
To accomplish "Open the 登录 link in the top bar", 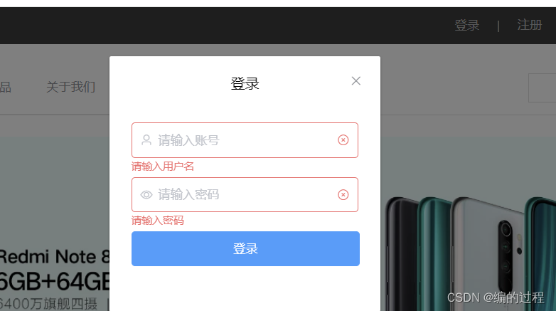I will click(467, 25).
